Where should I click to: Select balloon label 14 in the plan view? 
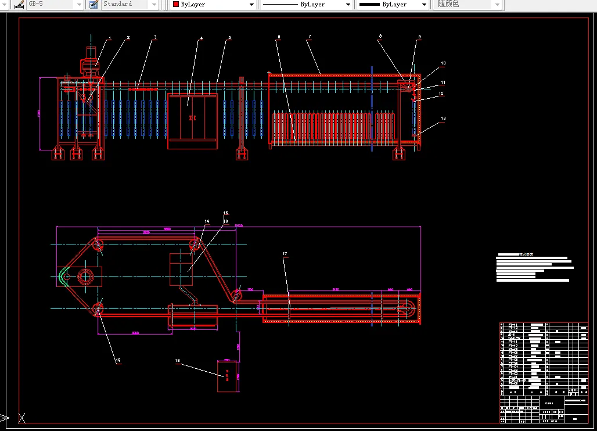tap(207, 221)
